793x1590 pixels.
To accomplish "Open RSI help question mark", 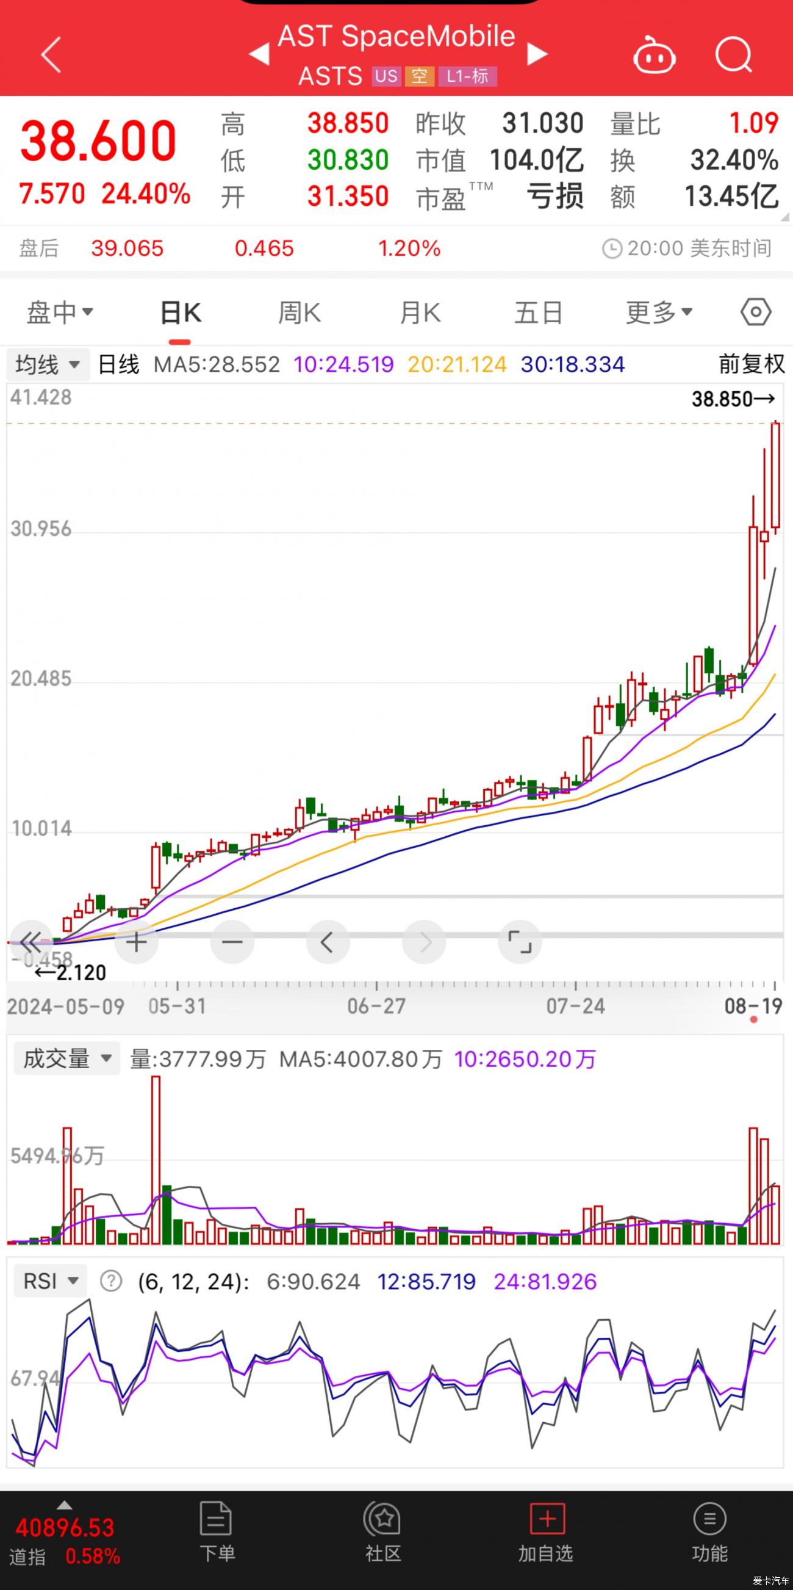I will coord(111,1281).
